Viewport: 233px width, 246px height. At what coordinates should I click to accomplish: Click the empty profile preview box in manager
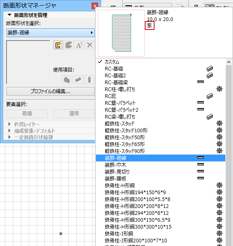pos(28,62)
